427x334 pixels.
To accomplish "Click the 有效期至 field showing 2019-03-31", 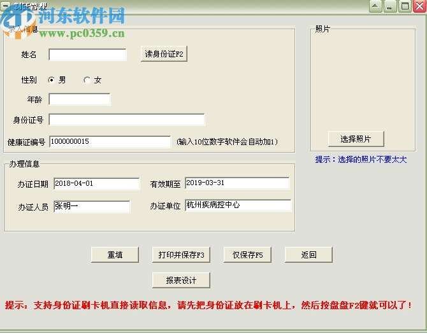I will (x=237, y=183).
